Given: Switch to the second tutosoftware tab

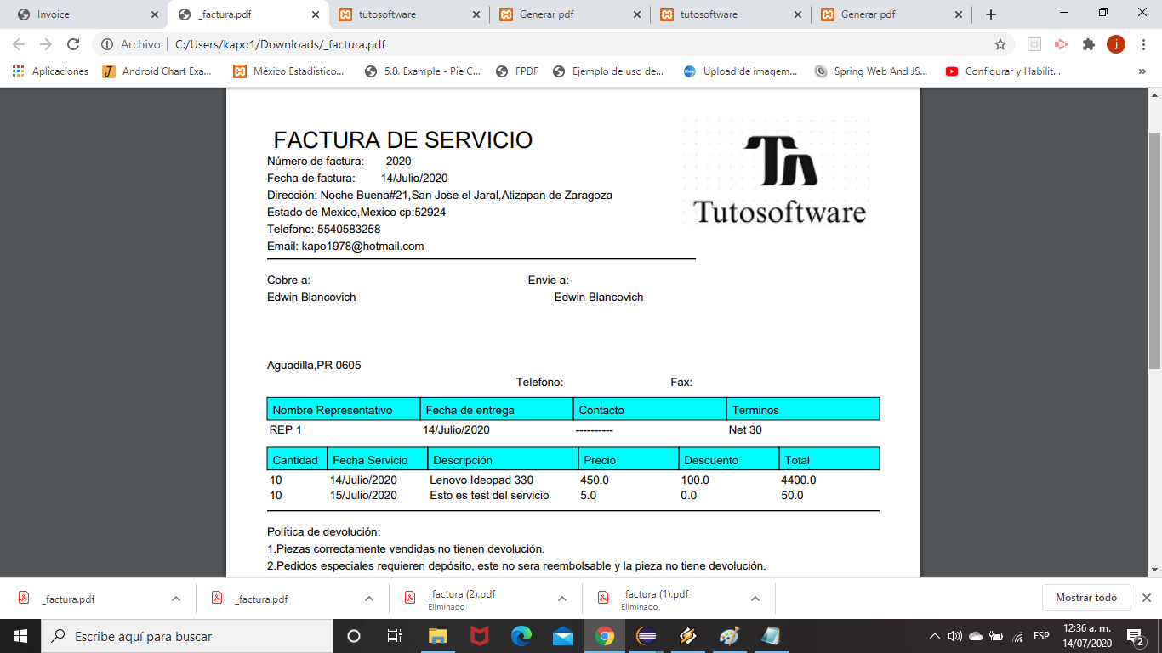Looking at the screenshot, I should [x=731, y=14].
